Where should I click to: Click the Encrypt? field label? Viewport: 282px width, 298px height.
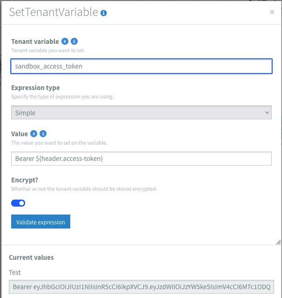pos(25,180)
